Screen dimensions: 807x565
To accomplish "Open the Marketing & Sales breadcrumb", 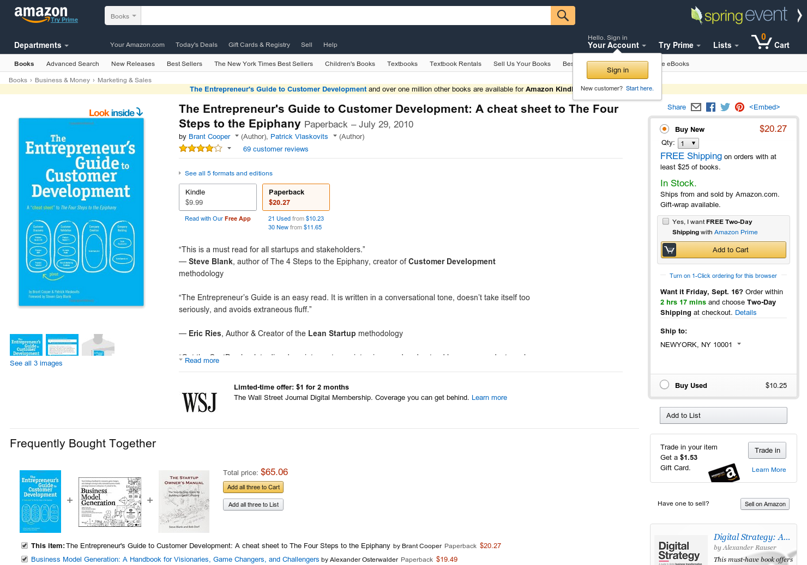I will (124, 80).
